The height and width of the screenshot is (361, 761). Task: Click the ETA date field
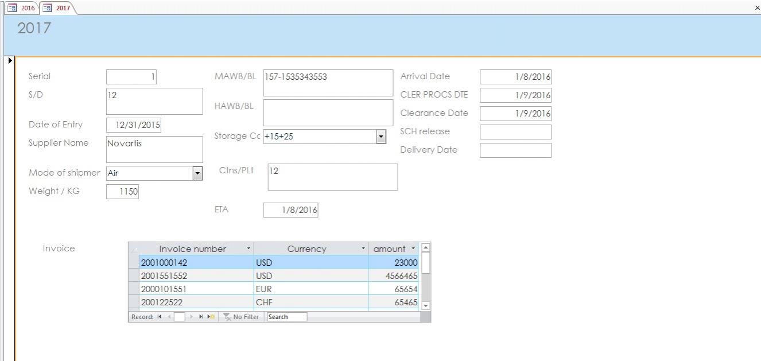(290, 210)
